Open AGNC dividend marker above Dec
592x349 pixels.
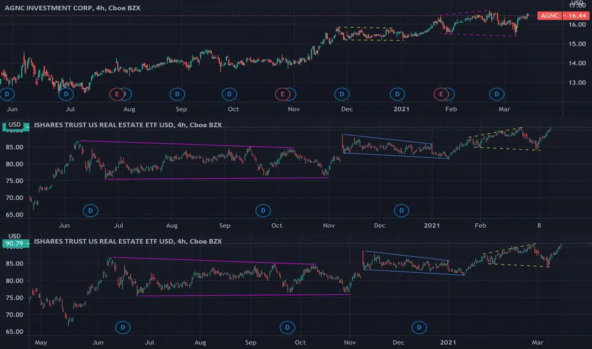pyautogui.click(x=342, y=95)
